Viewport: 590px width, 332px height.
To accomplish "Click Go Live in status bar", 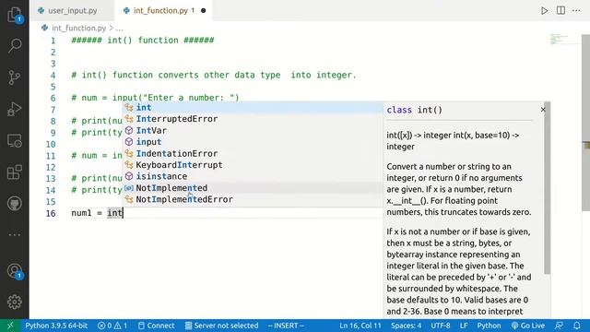I will point(528,326).
